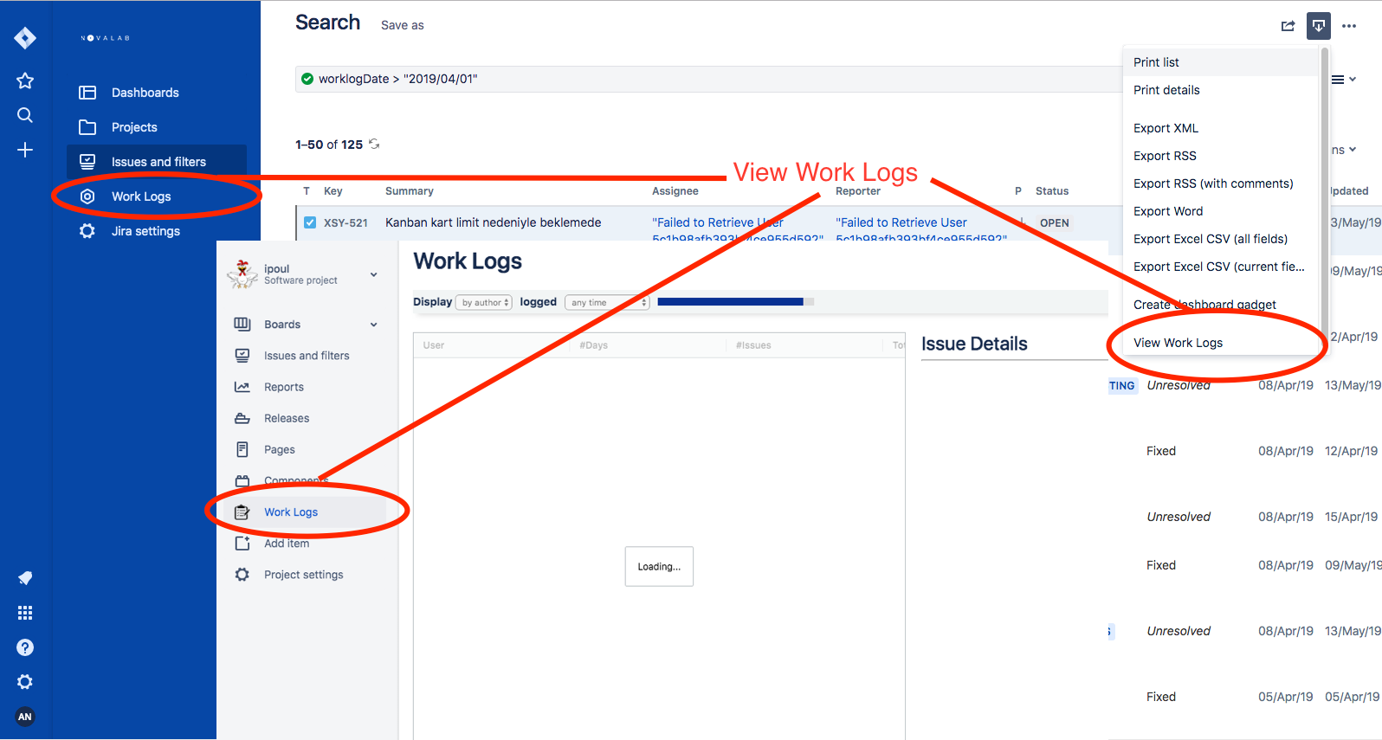This screenshot has height=740, width=1382.
Task: Select Print list from export menu
Action: point(1221,62)
